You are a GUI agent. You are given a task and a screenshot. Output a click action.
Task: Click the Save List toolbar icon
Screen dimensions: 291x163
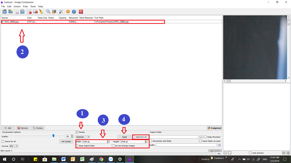click(x=22, y=12)
